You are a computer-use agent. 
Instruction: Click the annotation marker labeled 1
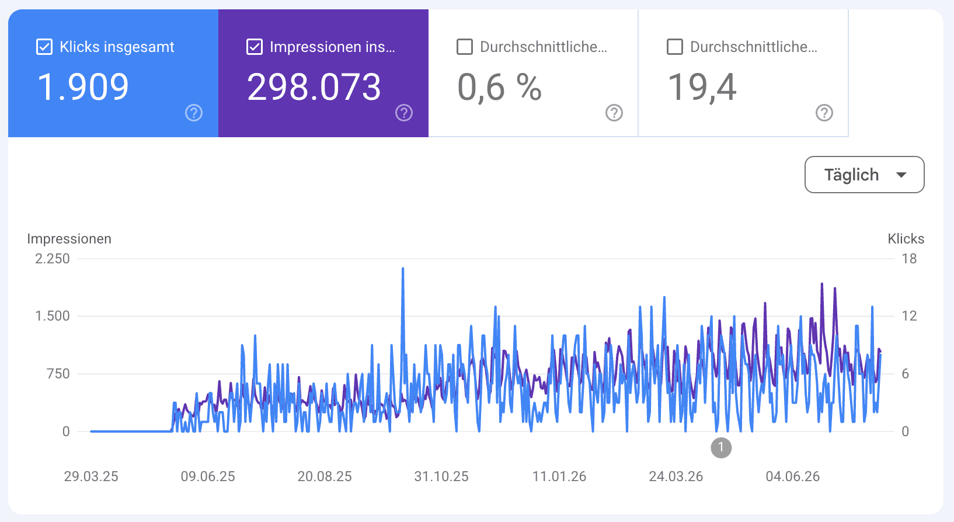point(721,448)
